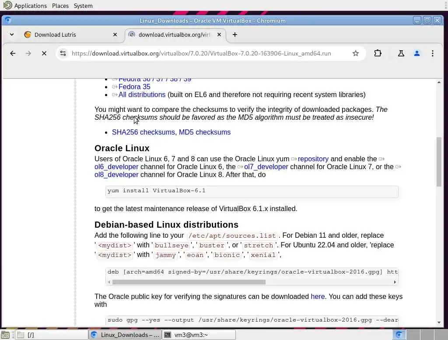Click the show desktop taskbar icon
The width and height of the screenshot is (448, 340).
click(x=5, y=335)
